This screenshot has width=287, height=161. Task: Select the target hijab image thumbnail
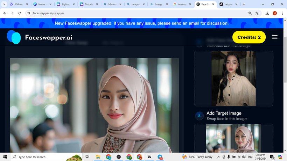point(233,138)
